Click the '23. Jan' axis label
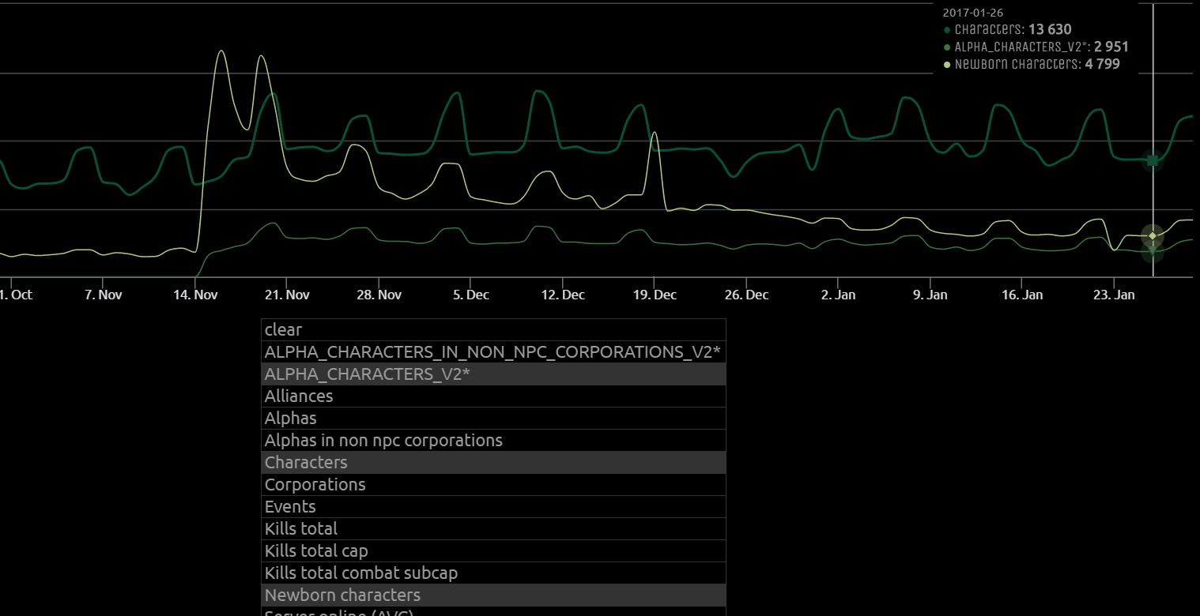Image resolution: width=1200 pixels, height=616 pixels. pyautogui.click(x=1113, y=295)
